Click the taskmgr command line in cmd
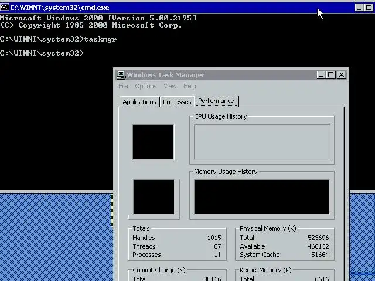This screenshot has height=281, width=375. 59,39
